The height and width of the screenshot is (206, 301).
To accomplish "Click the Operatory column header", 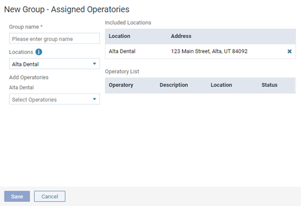I will (121, 85).
